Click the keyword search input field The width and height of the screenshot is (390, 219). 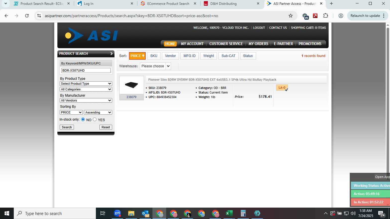(86, 70)
